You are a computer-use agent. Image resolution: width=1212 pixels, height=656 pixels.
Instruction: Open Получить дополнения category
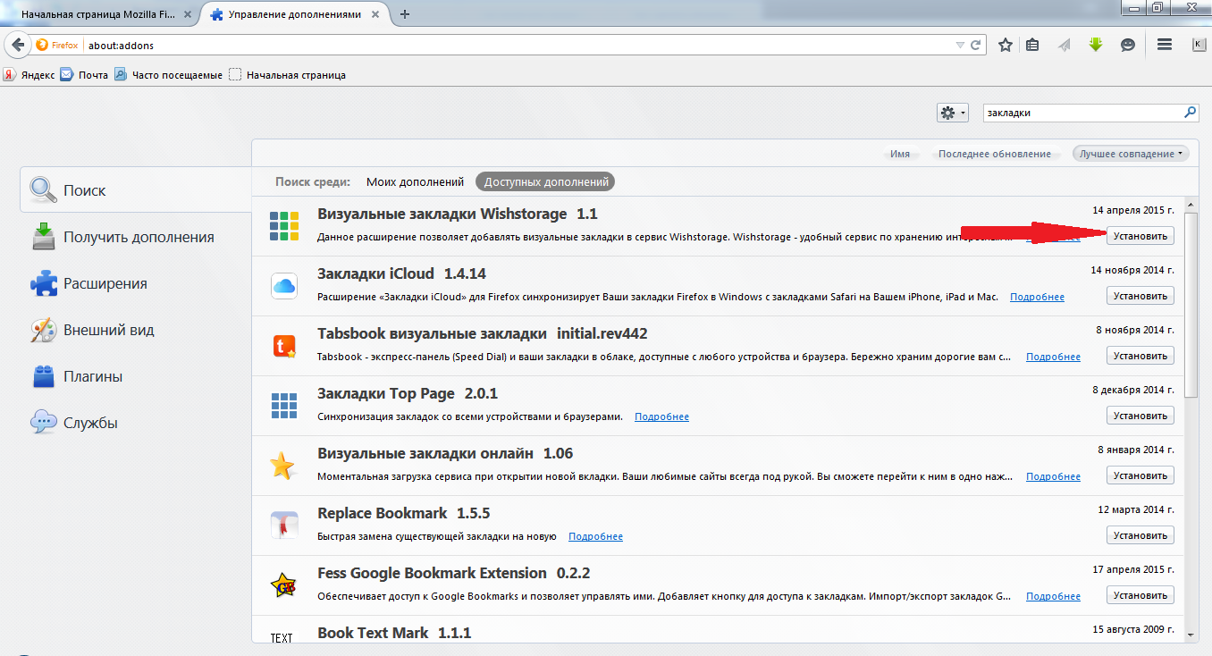136,237
